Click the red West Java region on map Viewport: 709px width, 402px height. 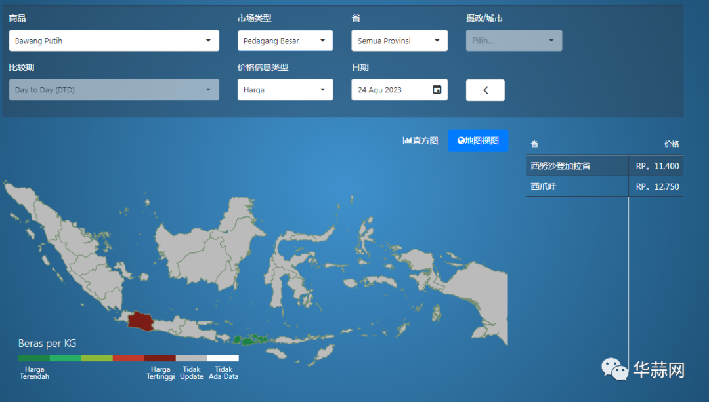click(142, 321)
